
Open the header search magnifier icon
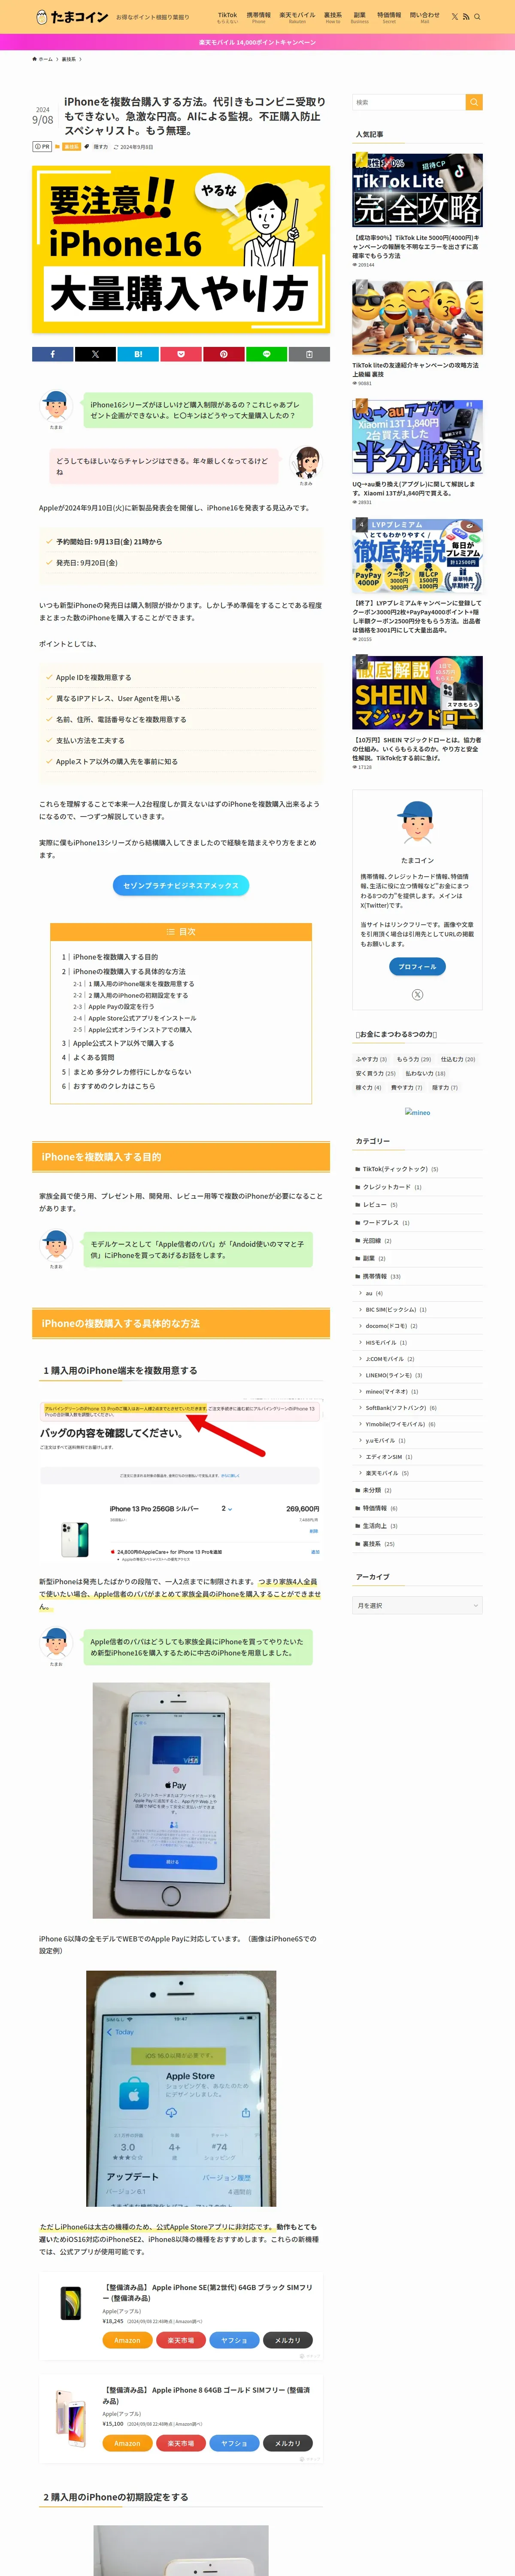pos(477,17)
